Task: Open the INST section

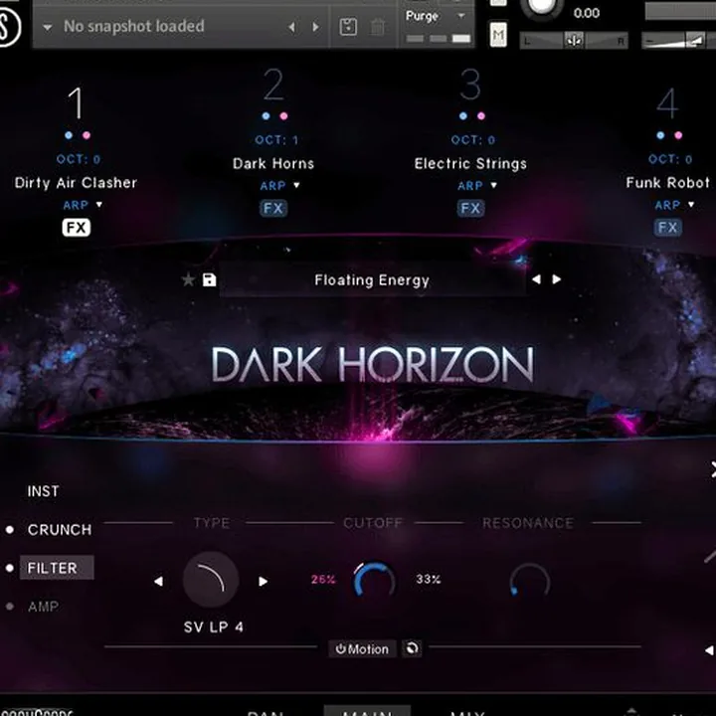Action: click(x=44, y=491)
